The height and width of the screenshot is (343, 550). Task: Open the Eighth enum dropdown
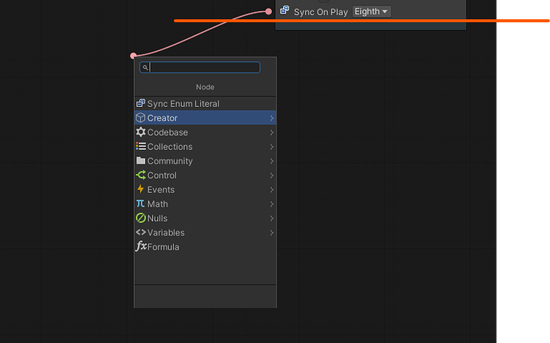371,12
